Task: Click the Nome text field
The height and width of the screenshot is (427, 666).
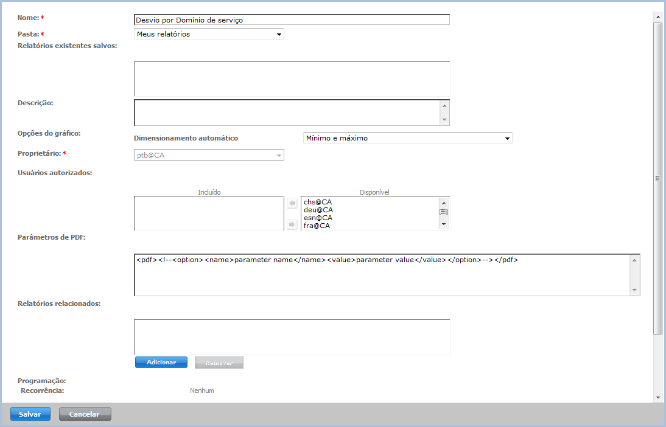Action: pos(292,19)
